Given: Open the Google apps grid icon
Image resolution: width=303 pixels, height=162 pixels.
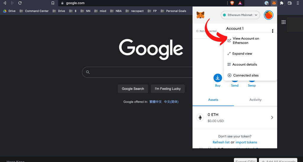Looking at the screenshot, I should tap(283, 22).
